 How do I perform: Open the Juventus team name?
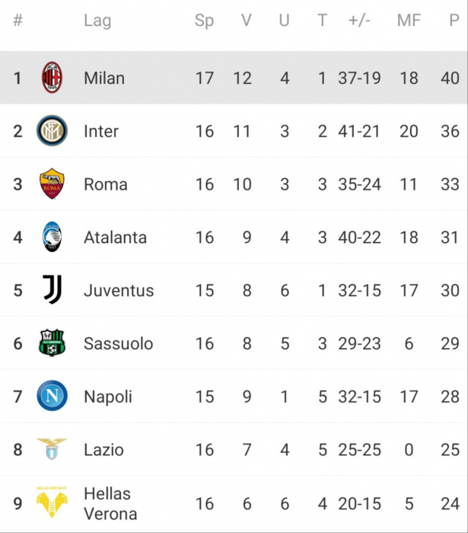click(119, 291)
